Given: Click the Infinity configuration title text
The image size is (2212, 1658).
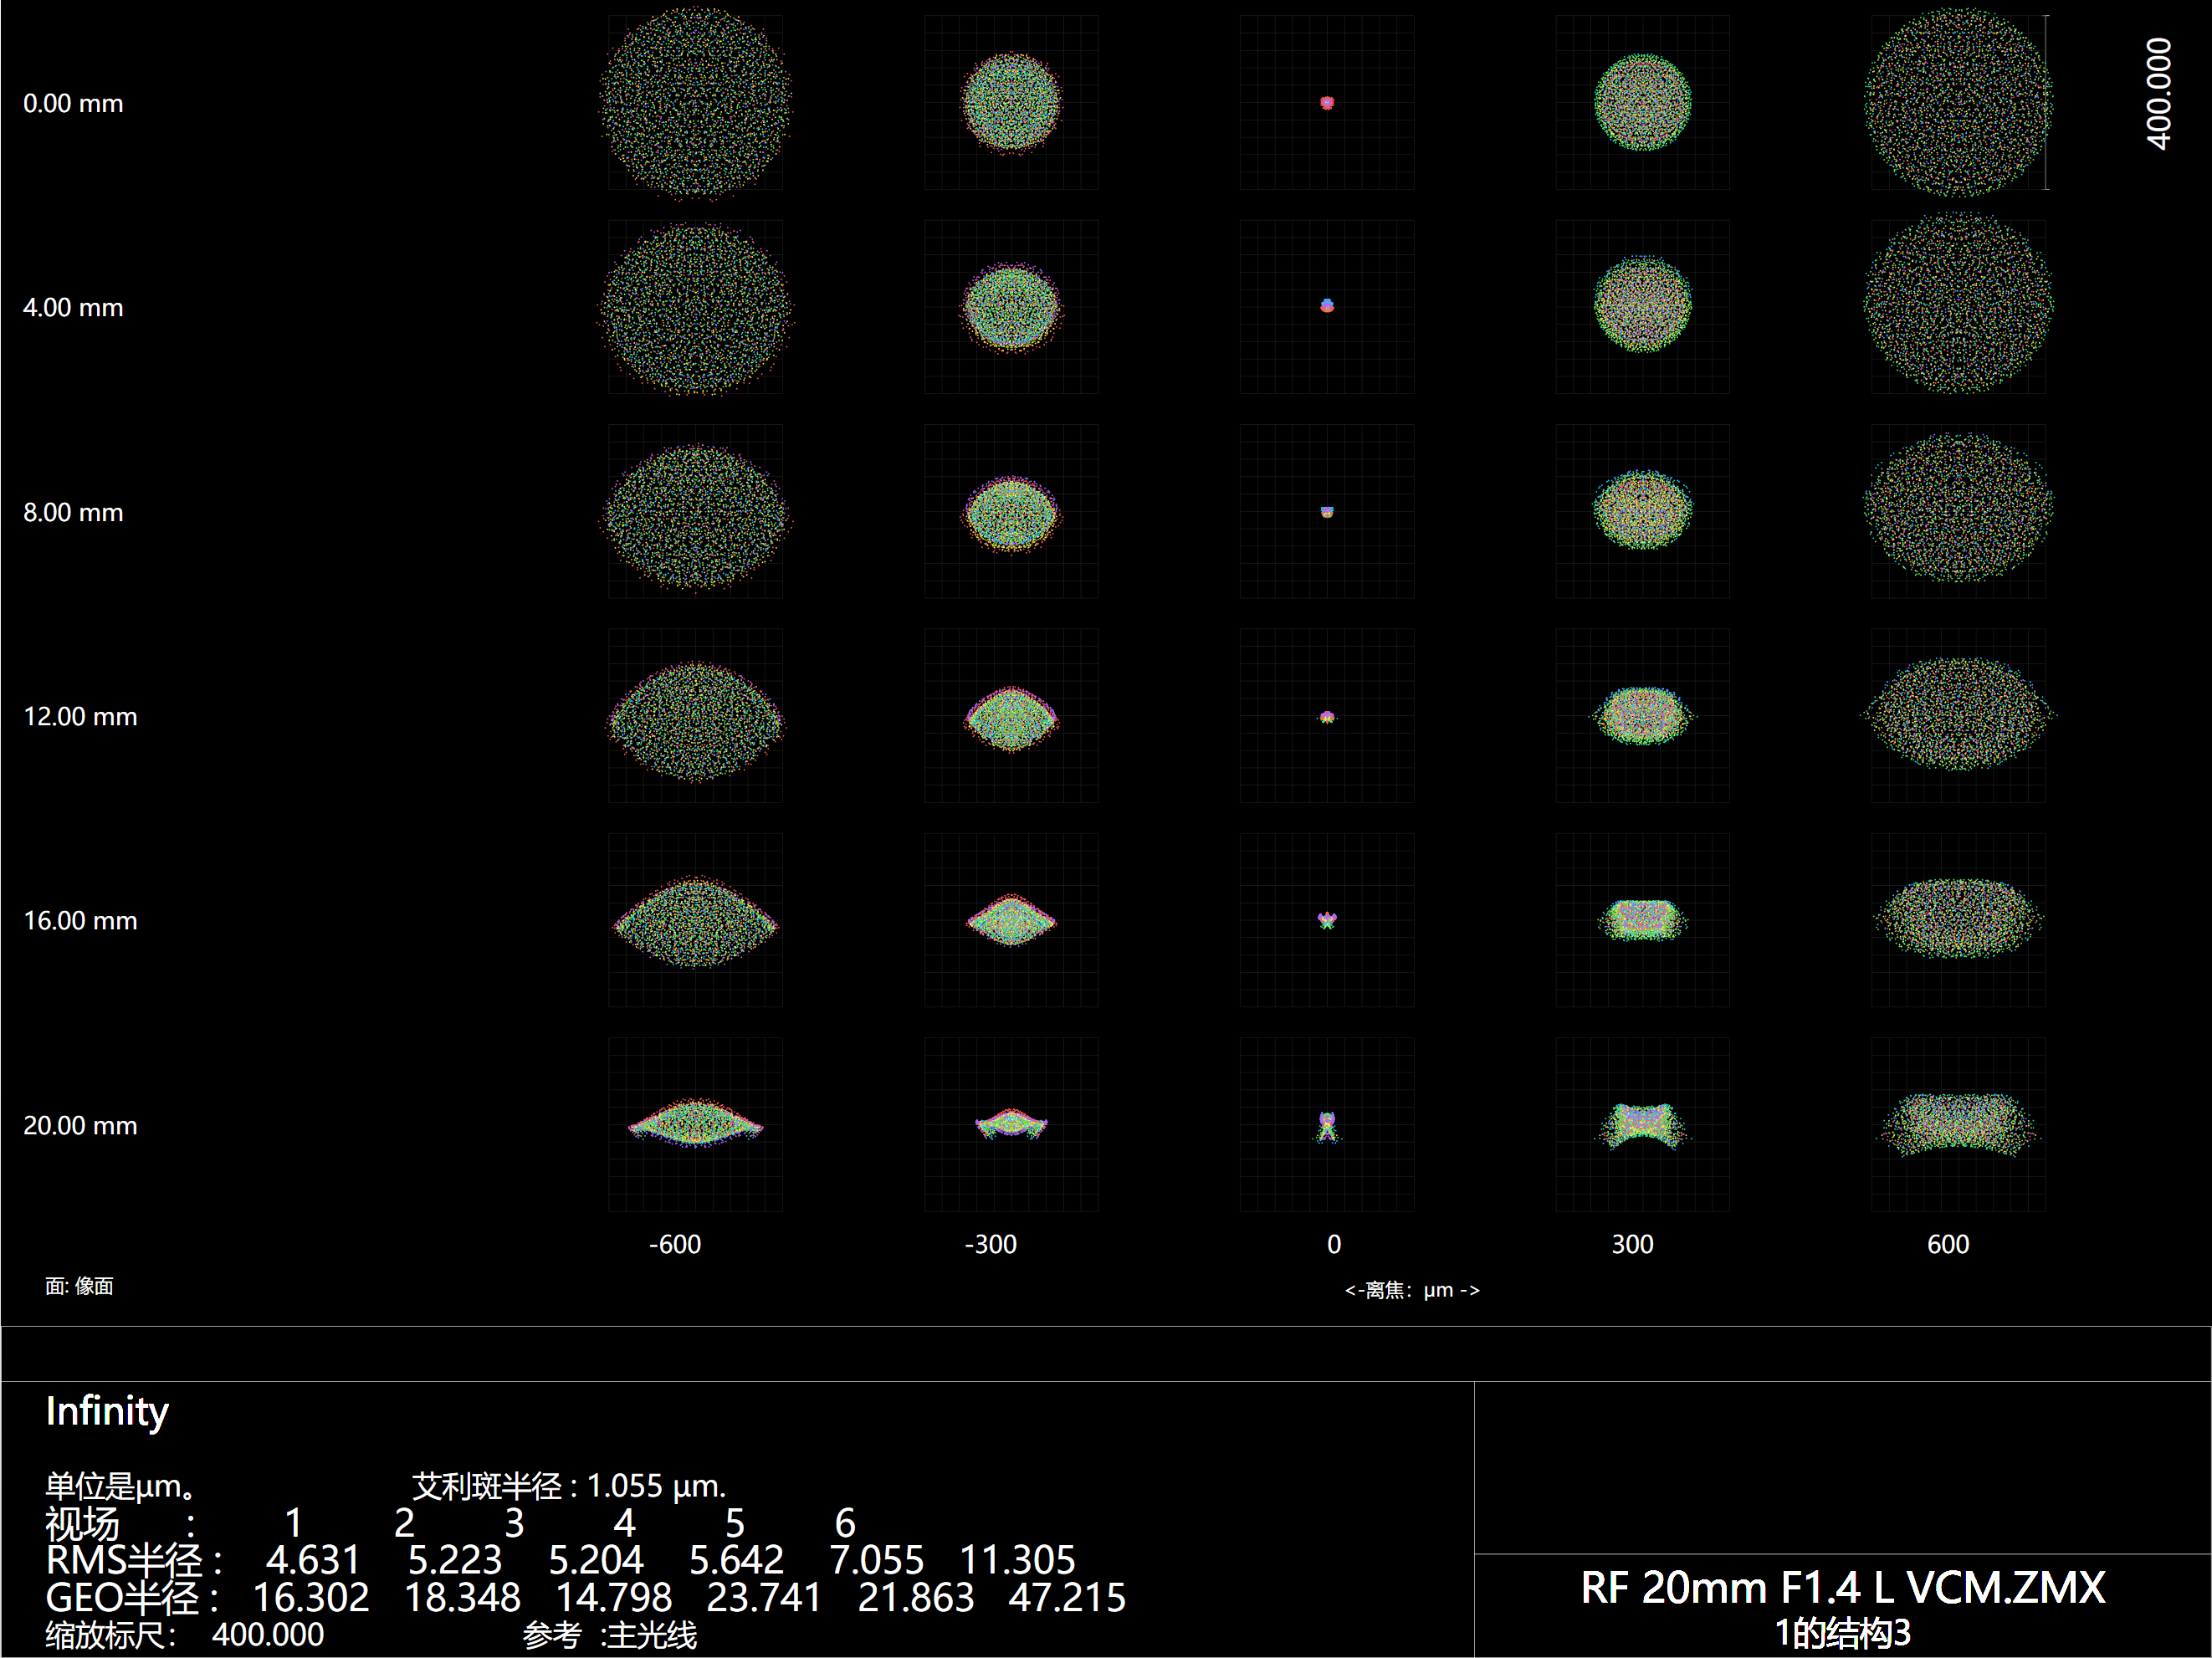Looking at the screenshot, I should pyautogui.click(x=107, y=1411).
